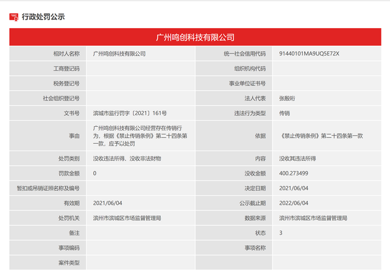Click the 依据 label
Viewport: 390px width, 278px height.
260,136
